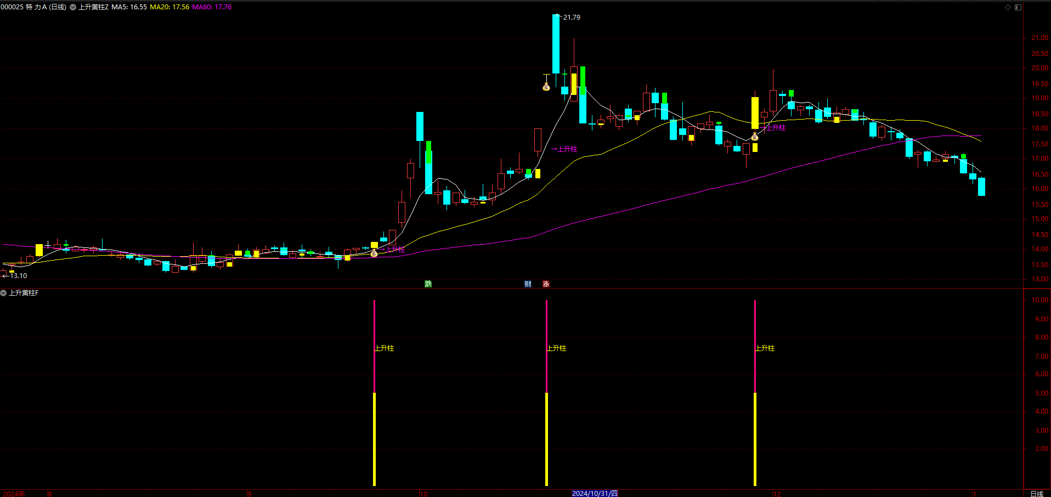Viewport: 1051px width, 497px height.
Task: Click the third 上升柱 label in the sub-chart
Action: pyautogui.click(x=765, y=348)
